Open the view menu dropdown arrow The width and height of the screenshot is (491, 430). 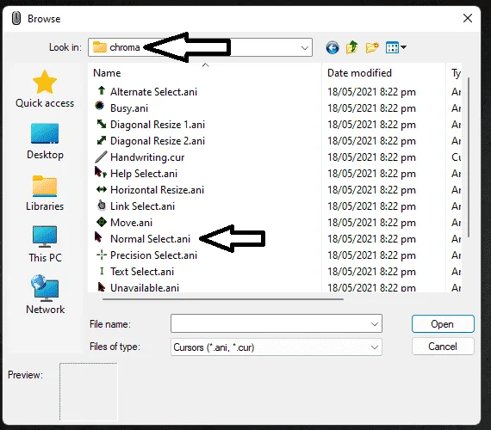[x=404, y=47]
